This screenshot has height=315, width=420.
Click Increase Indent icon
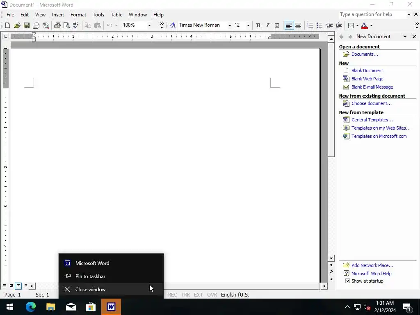339,25
